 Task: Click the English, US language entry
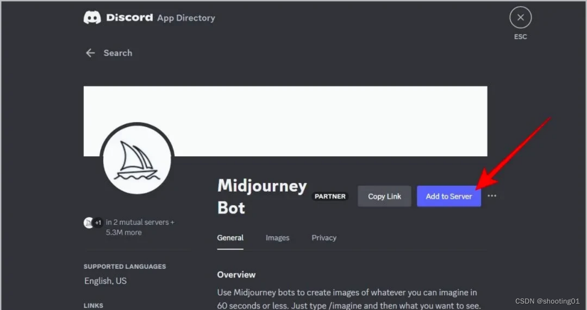pyautogui.click(x=105, y=281)
